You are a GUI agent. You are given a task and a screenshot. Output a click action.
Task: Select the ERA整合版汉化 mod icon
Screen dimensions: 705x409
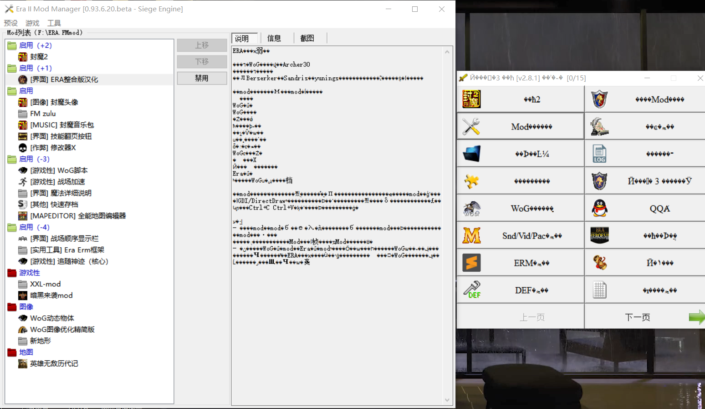pyautogui.click(x=23, y=80)
